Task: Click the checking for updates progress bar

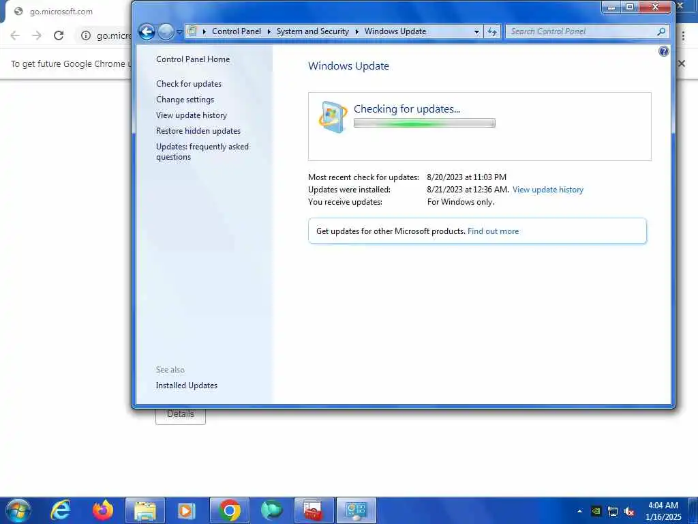Action: click(x=424, y=123)
